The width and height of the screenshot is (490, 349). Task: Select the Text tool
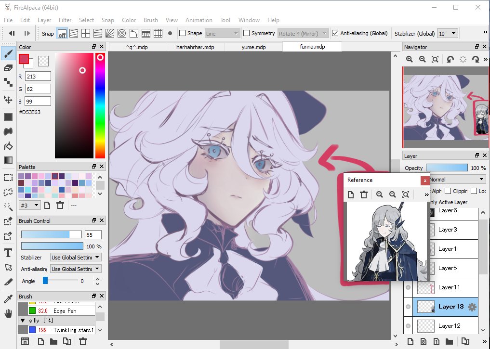pos(9,253)
